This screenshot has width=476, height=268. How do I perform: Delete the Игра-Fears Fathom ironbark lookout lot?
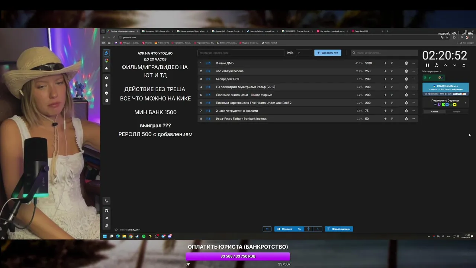[406, 119]
